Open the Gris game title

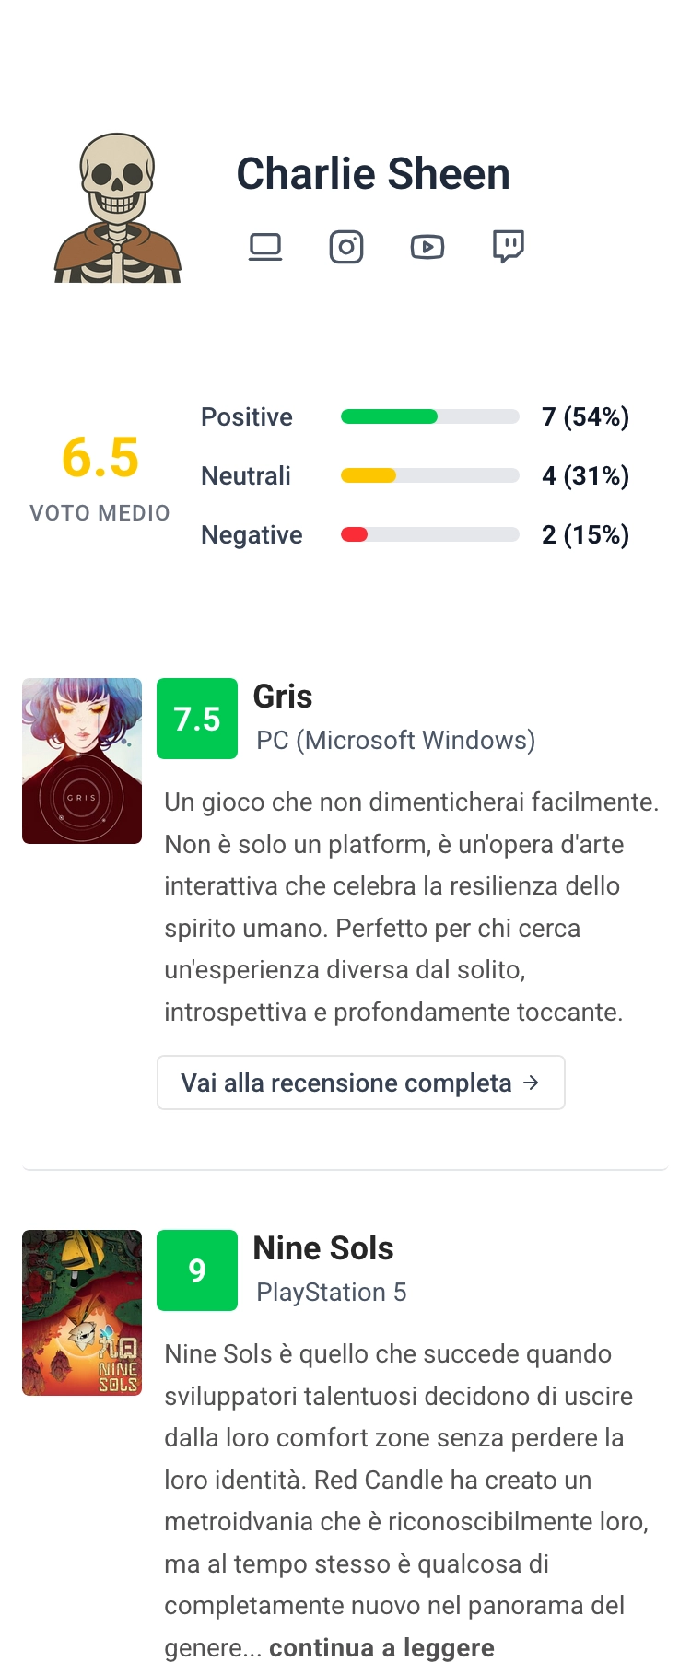click(283, 697)
